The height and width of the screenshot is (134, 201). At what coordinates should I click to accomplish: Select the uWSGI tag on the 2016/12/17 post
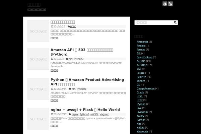pyautogui.click(x=94, y=114)
